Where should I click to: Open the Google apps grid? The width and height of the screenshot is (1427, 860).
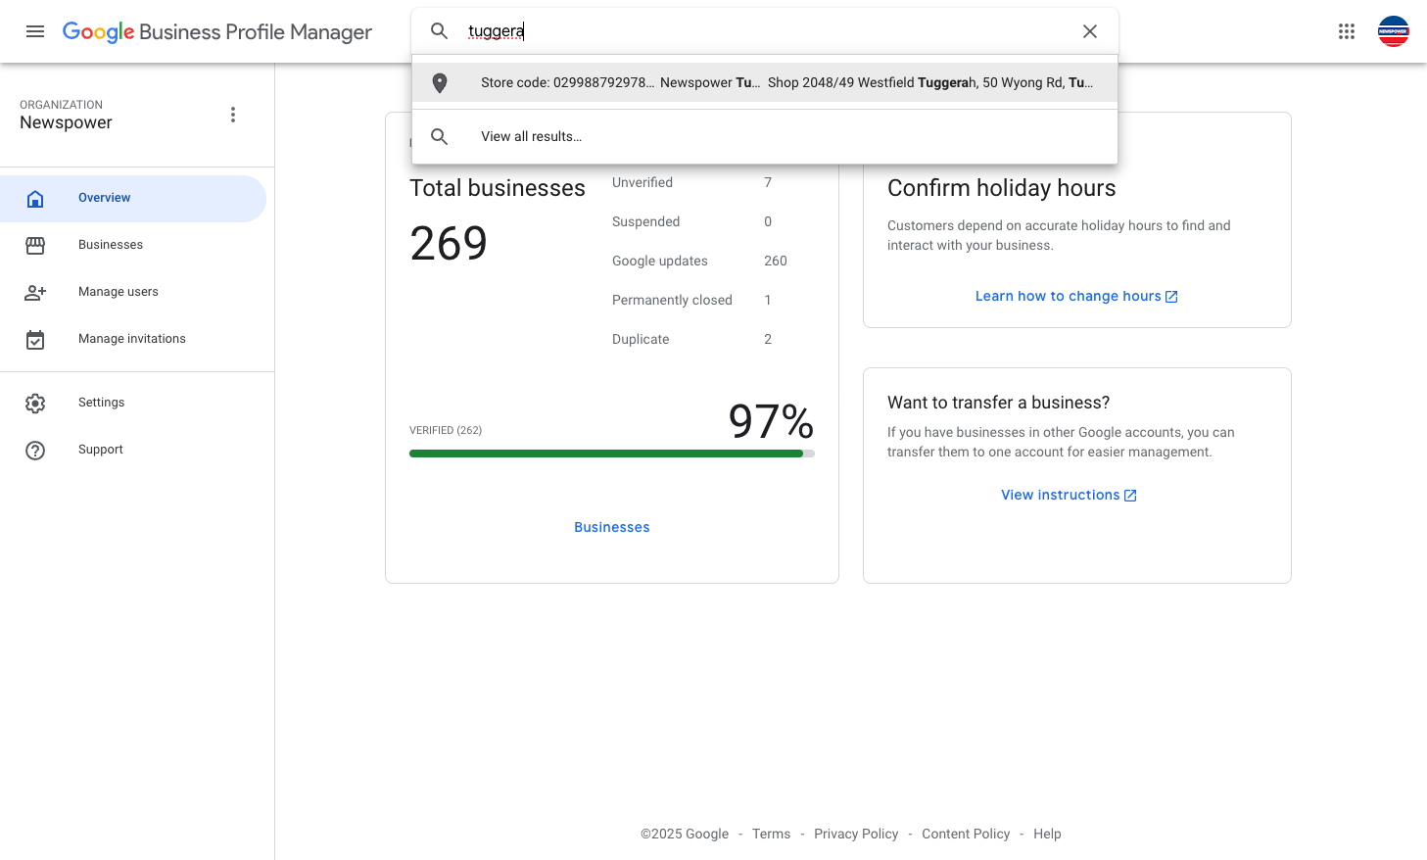[x=1347, y=31]
